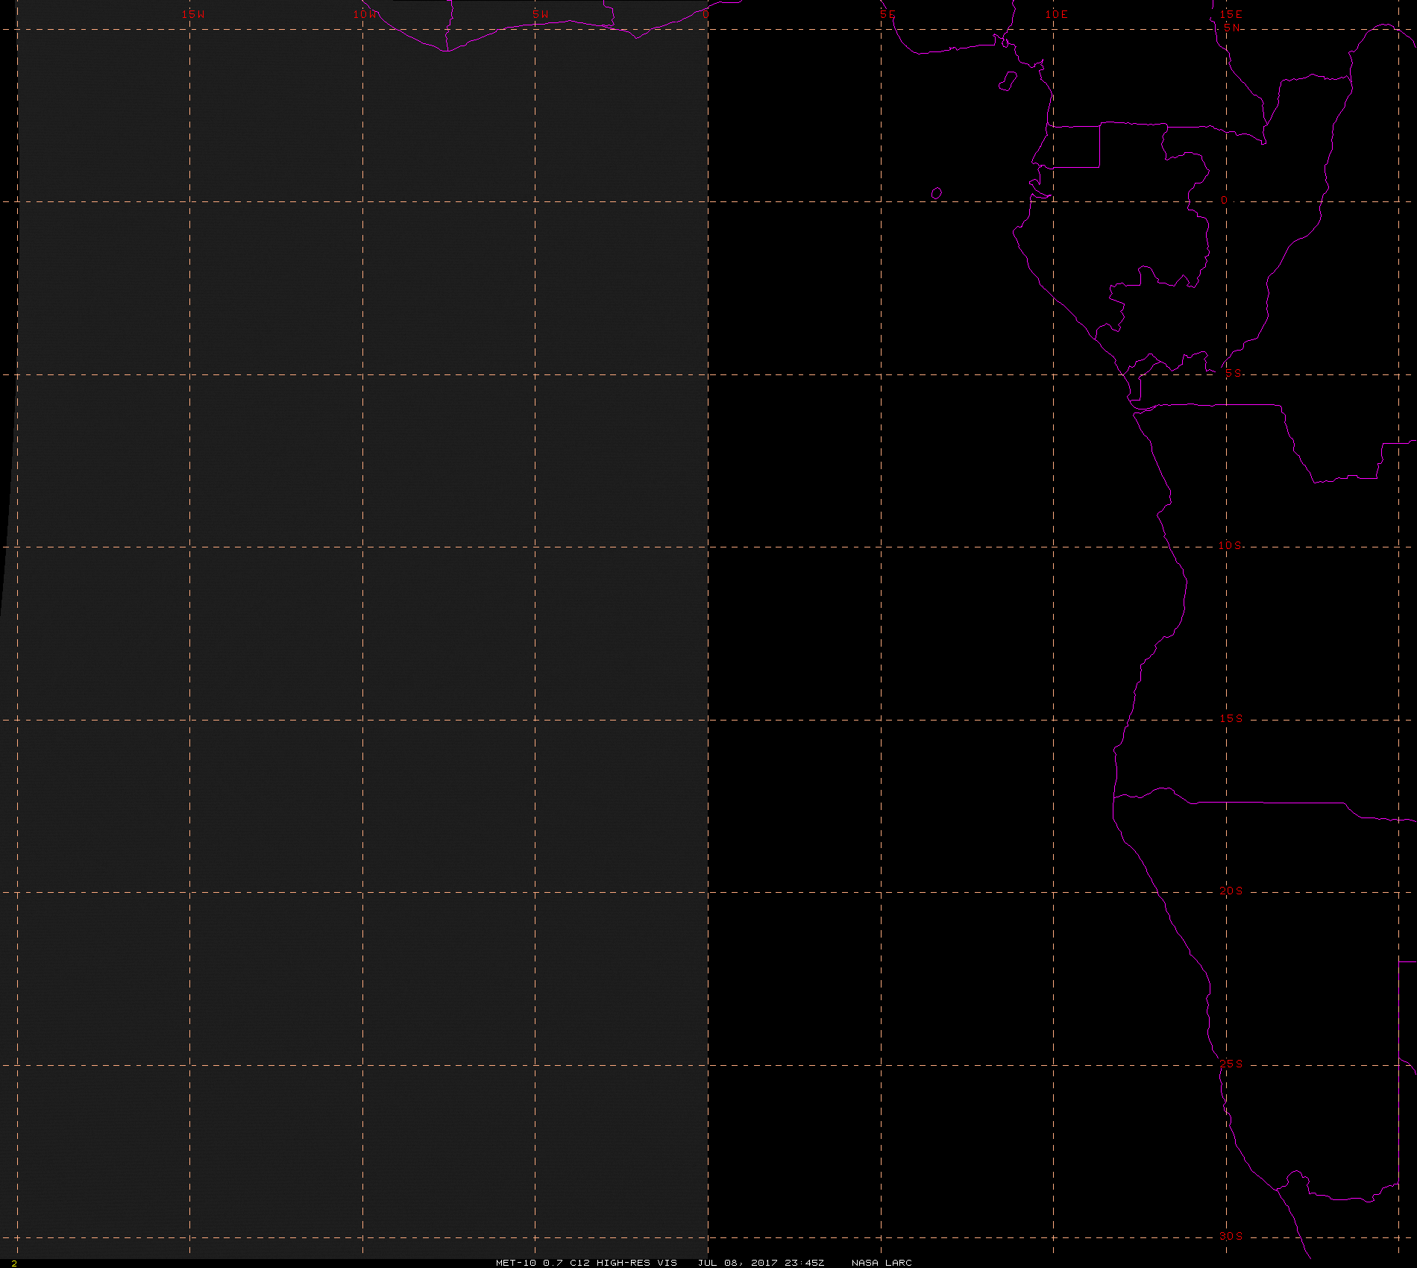This screenshot has width=1417, height=1268.
Task: Click the 10E longitude label
Action: point(1057,14)
